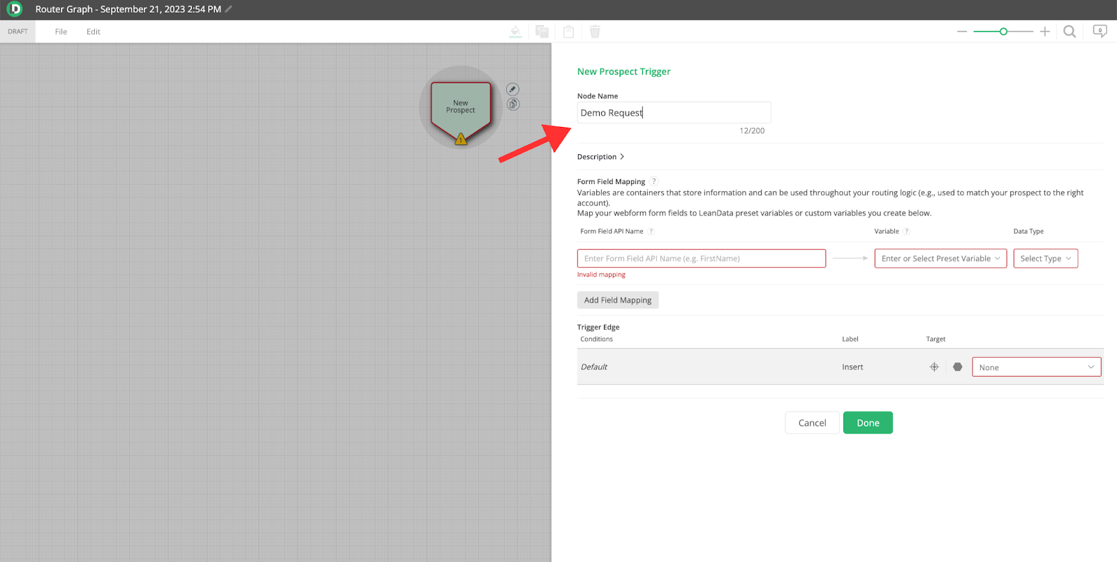Click the hexagon node icon in Default row
1117x562 pixels.
pyautogui.click(x=958, y=367)
